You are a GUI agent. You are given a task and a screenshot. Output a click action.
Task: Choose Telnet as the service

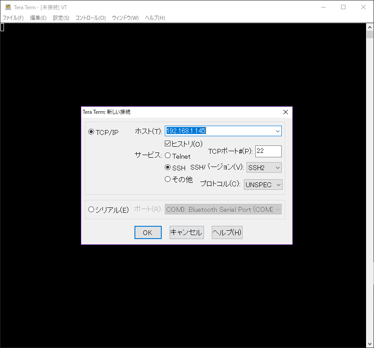pyautogui.click(x=167, y=155)
